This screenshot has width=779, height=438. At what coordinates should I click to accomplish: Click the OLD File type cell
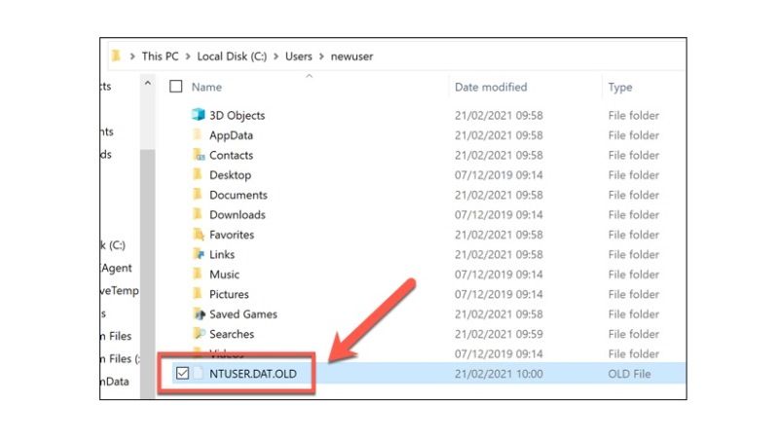coord(629,374)
